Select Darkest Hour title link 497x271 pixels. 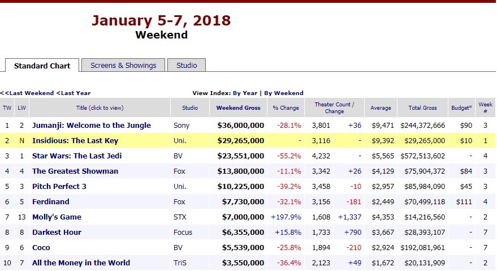[57, 232]
